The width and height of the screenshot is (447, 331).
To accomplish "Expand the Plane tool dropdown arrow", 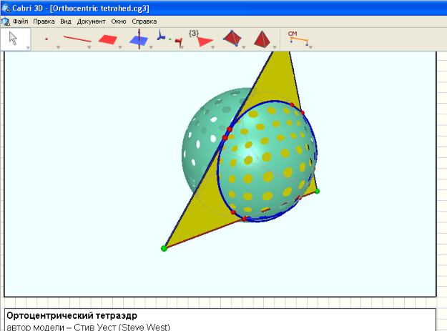I will [120, 47].
